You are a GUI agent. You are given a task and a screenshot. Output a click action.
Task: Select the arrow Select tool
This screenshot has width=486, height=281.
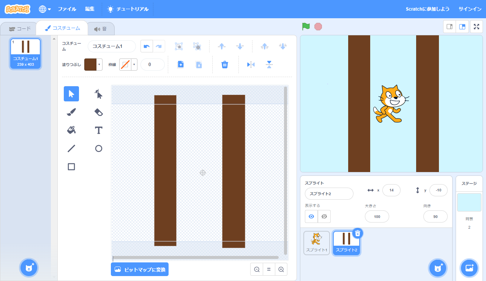[71, 94]
